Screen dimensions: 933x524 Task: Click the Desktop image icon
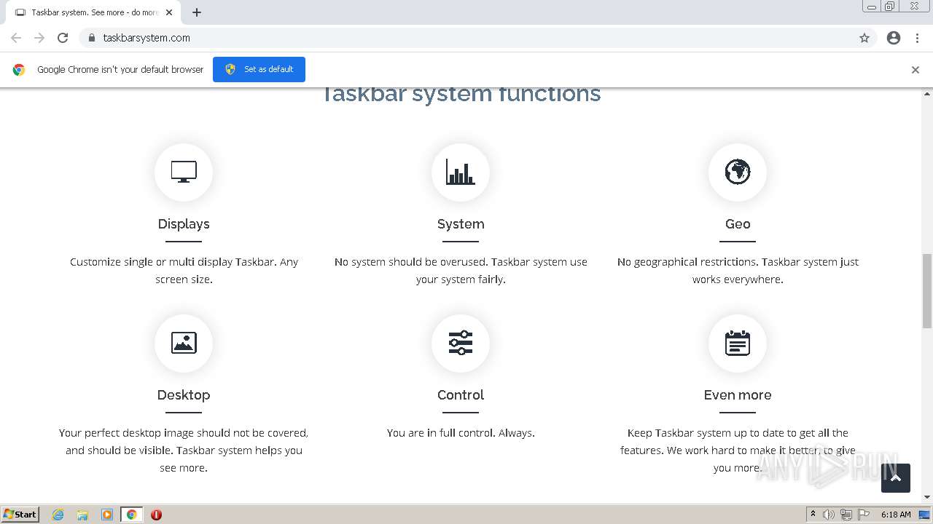184,343
